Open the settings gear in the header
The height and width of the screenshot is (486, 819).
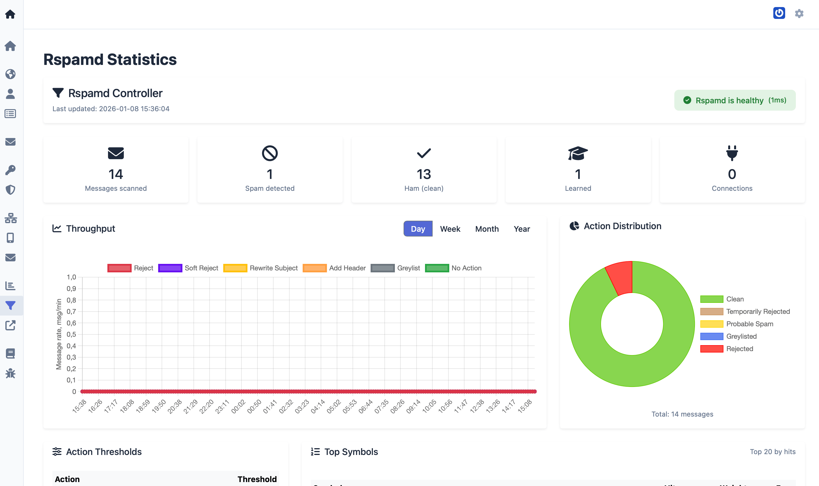pyautogui.click(x=799, y=14)
